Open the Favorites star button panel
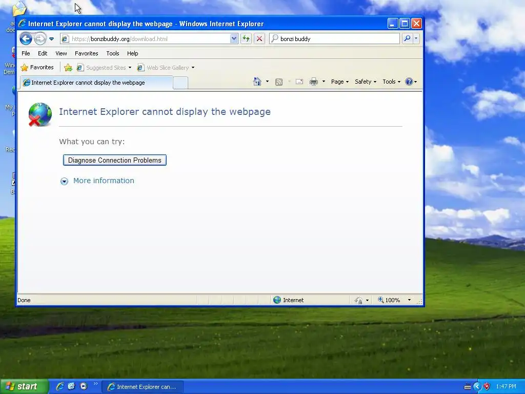Screen dimensions: 525x394 coord(37,67)
